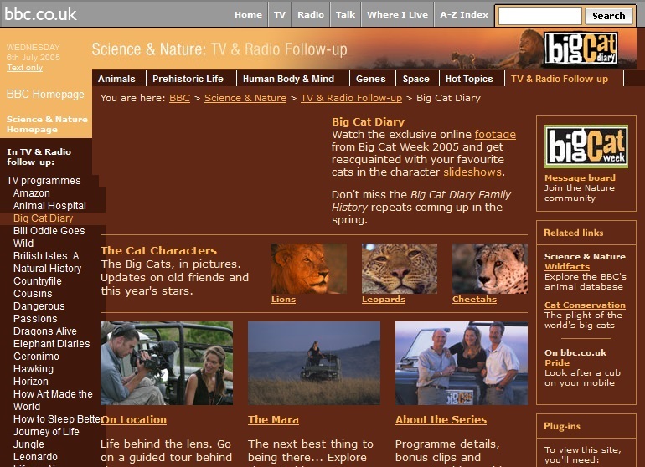Click inside the search text field
Viewport: 645px width, 467px height.
click(539, 16)
